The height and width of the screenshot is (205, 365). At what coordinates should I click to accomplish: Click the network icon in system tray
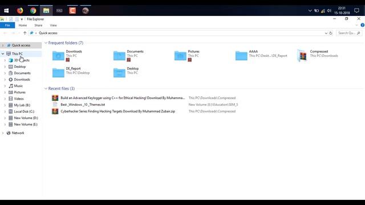(x=323, y=11)
